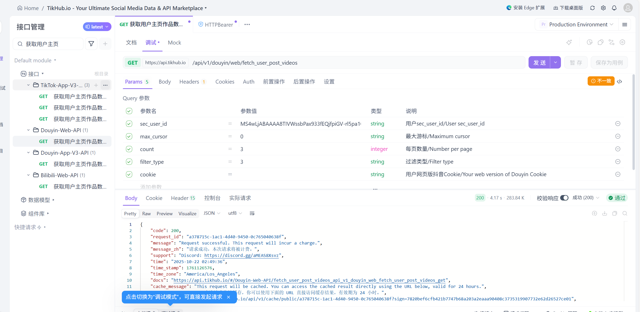
Task: Click the refresh sync icon in header
Action: (x=592, y=8)
